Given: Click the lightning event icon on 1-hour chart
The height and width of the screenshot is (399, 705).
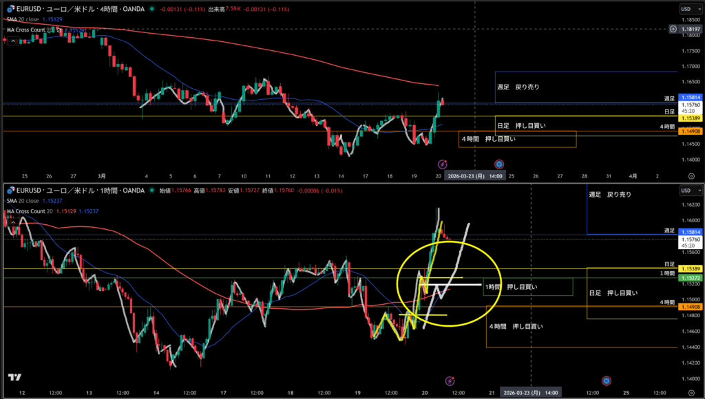Looking at the screenshot, I should click(x=450, y=380).
